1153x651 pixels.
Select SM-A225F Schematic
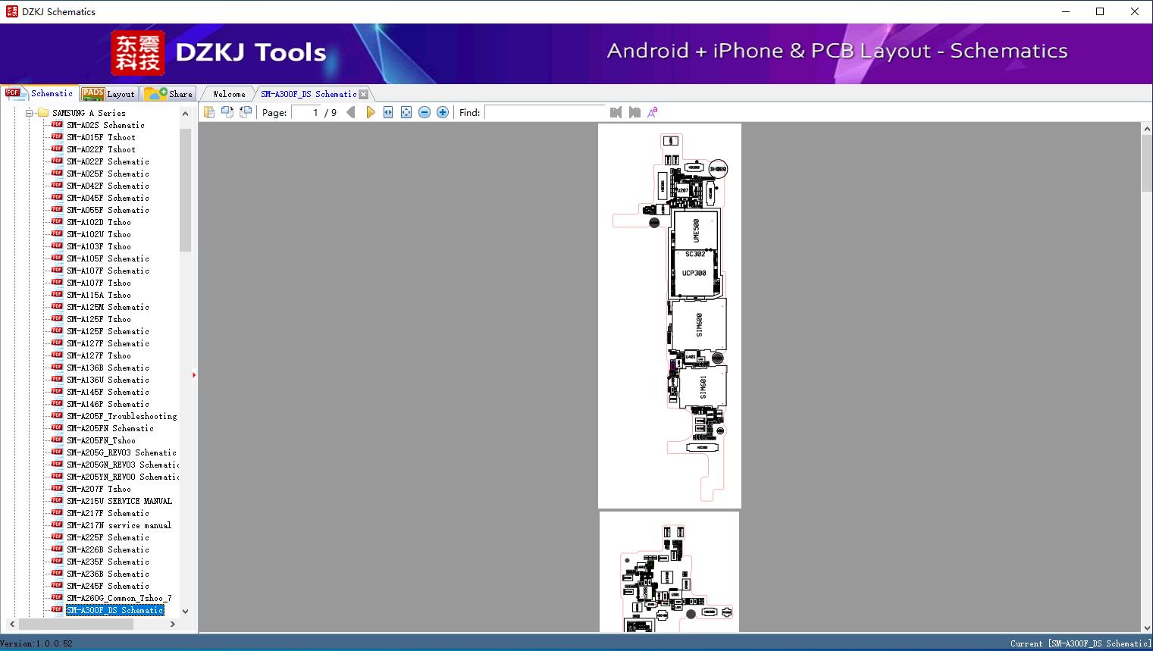tap(108, 537)
